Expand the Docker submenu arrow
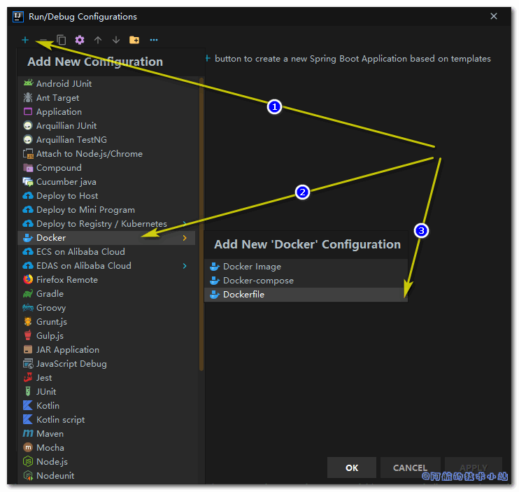This screenshot has width=519, height=492. pyautogui.click(x=185, y=238)
